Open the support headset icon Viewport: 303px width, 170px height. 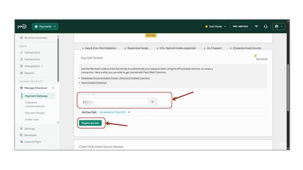pos(266,26)
